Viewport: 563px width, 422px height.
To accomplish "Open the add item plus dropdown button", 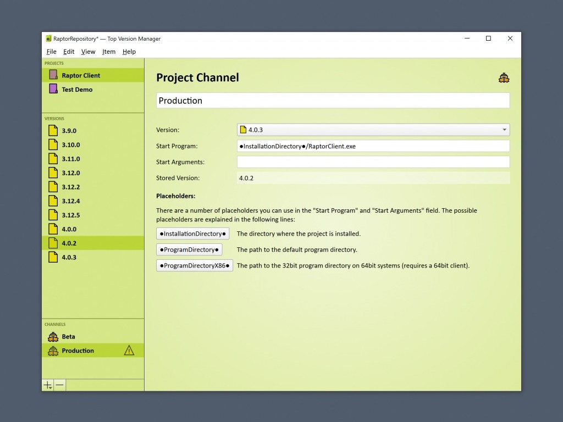I will [x=48, y=385].
